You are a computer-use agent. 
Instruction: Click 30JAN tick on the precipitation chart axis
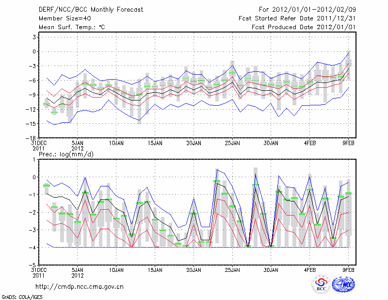271,269
